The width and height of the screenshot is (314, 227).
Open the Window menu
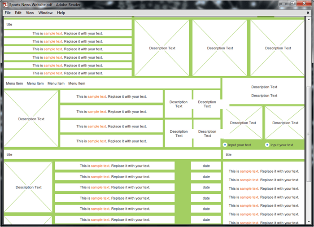click(x=45, y=13)
